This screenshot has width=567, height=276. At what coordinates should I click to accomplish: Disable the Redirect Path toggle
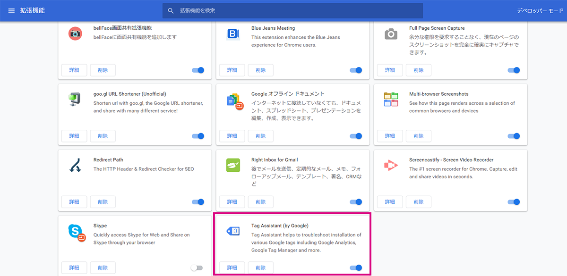tap(198, 202)
